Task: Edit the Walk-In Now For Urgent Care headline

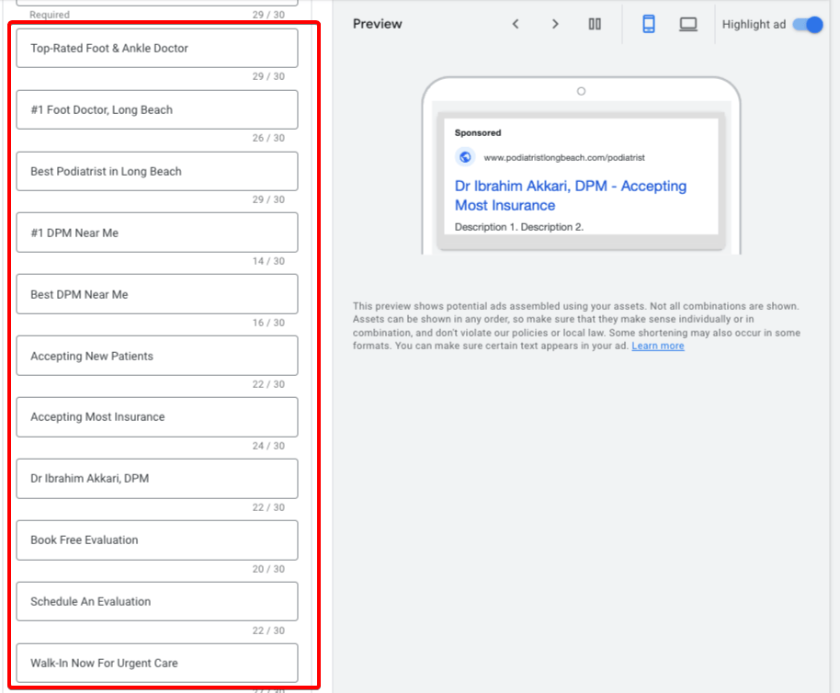Action: 157,664
